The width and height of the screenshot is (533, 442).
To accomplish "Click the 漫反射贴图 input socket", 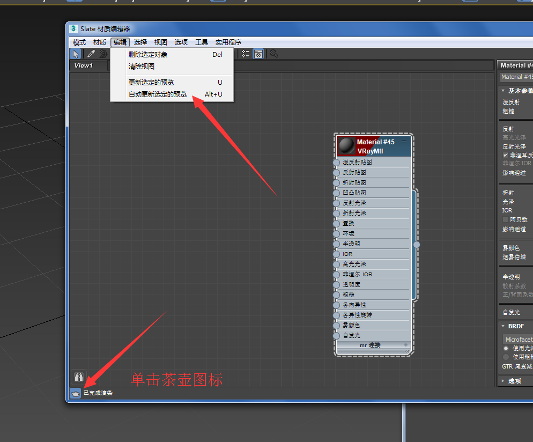I will [336, 163].
